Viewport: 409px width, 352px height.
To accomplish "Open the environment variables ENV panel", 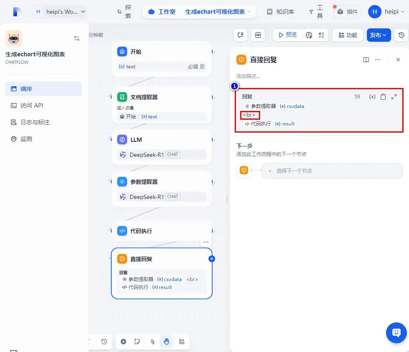I will tap(258, 35).
